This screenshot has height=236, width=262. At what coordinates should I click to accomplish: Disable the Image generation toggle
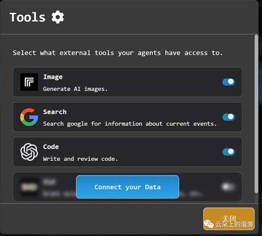click(229, 82)
